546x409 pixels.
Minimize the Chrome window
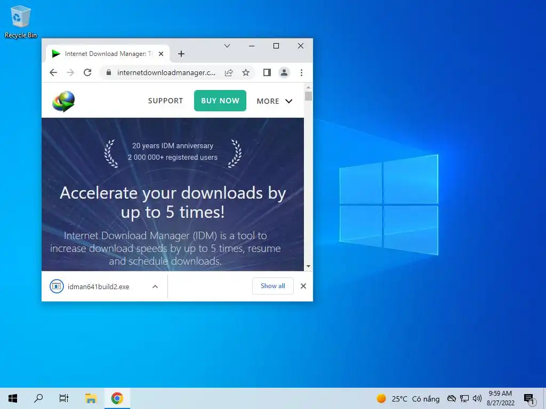[252, 46]
